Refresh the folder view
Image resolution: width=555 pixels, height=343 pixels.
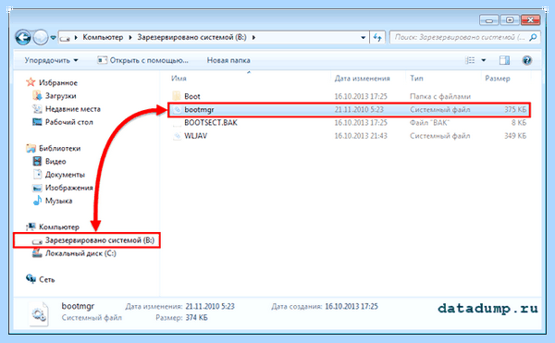377,38
